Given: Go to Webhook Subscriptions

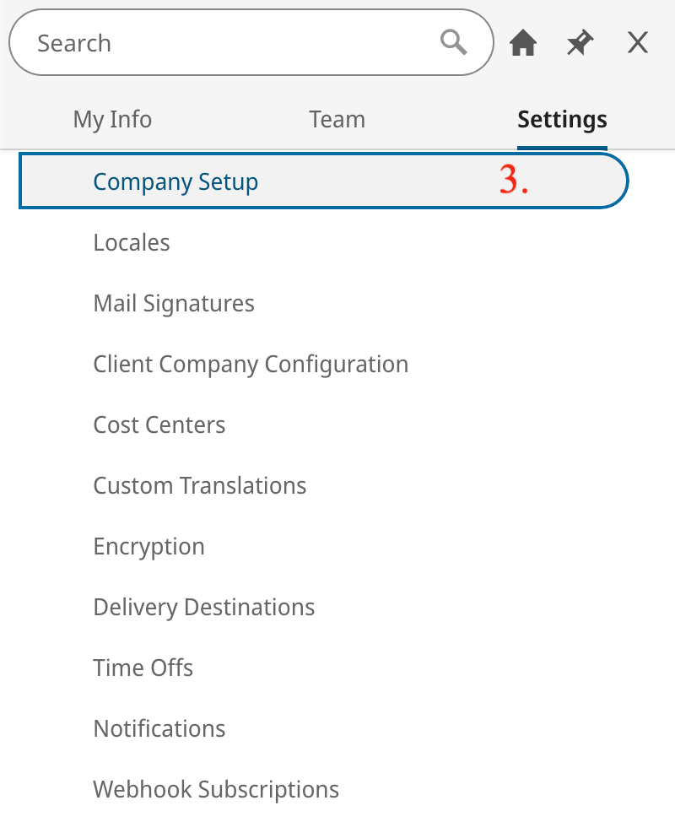Looking at the screenshot, I should [x=216, y=790].
